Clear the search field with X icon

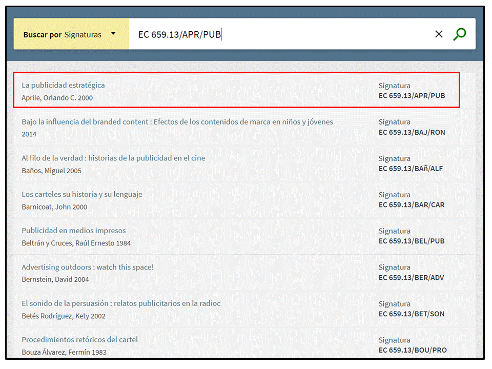(x=439, y=34)
